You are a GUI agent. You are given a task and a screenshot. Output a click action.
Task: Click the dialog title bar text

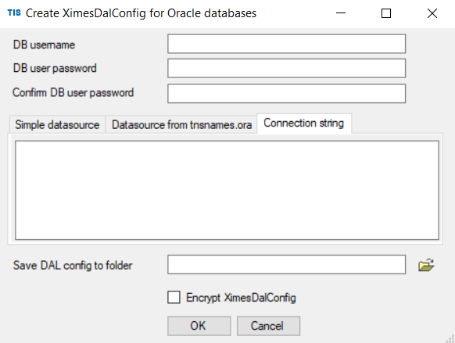tap(141, 13)
